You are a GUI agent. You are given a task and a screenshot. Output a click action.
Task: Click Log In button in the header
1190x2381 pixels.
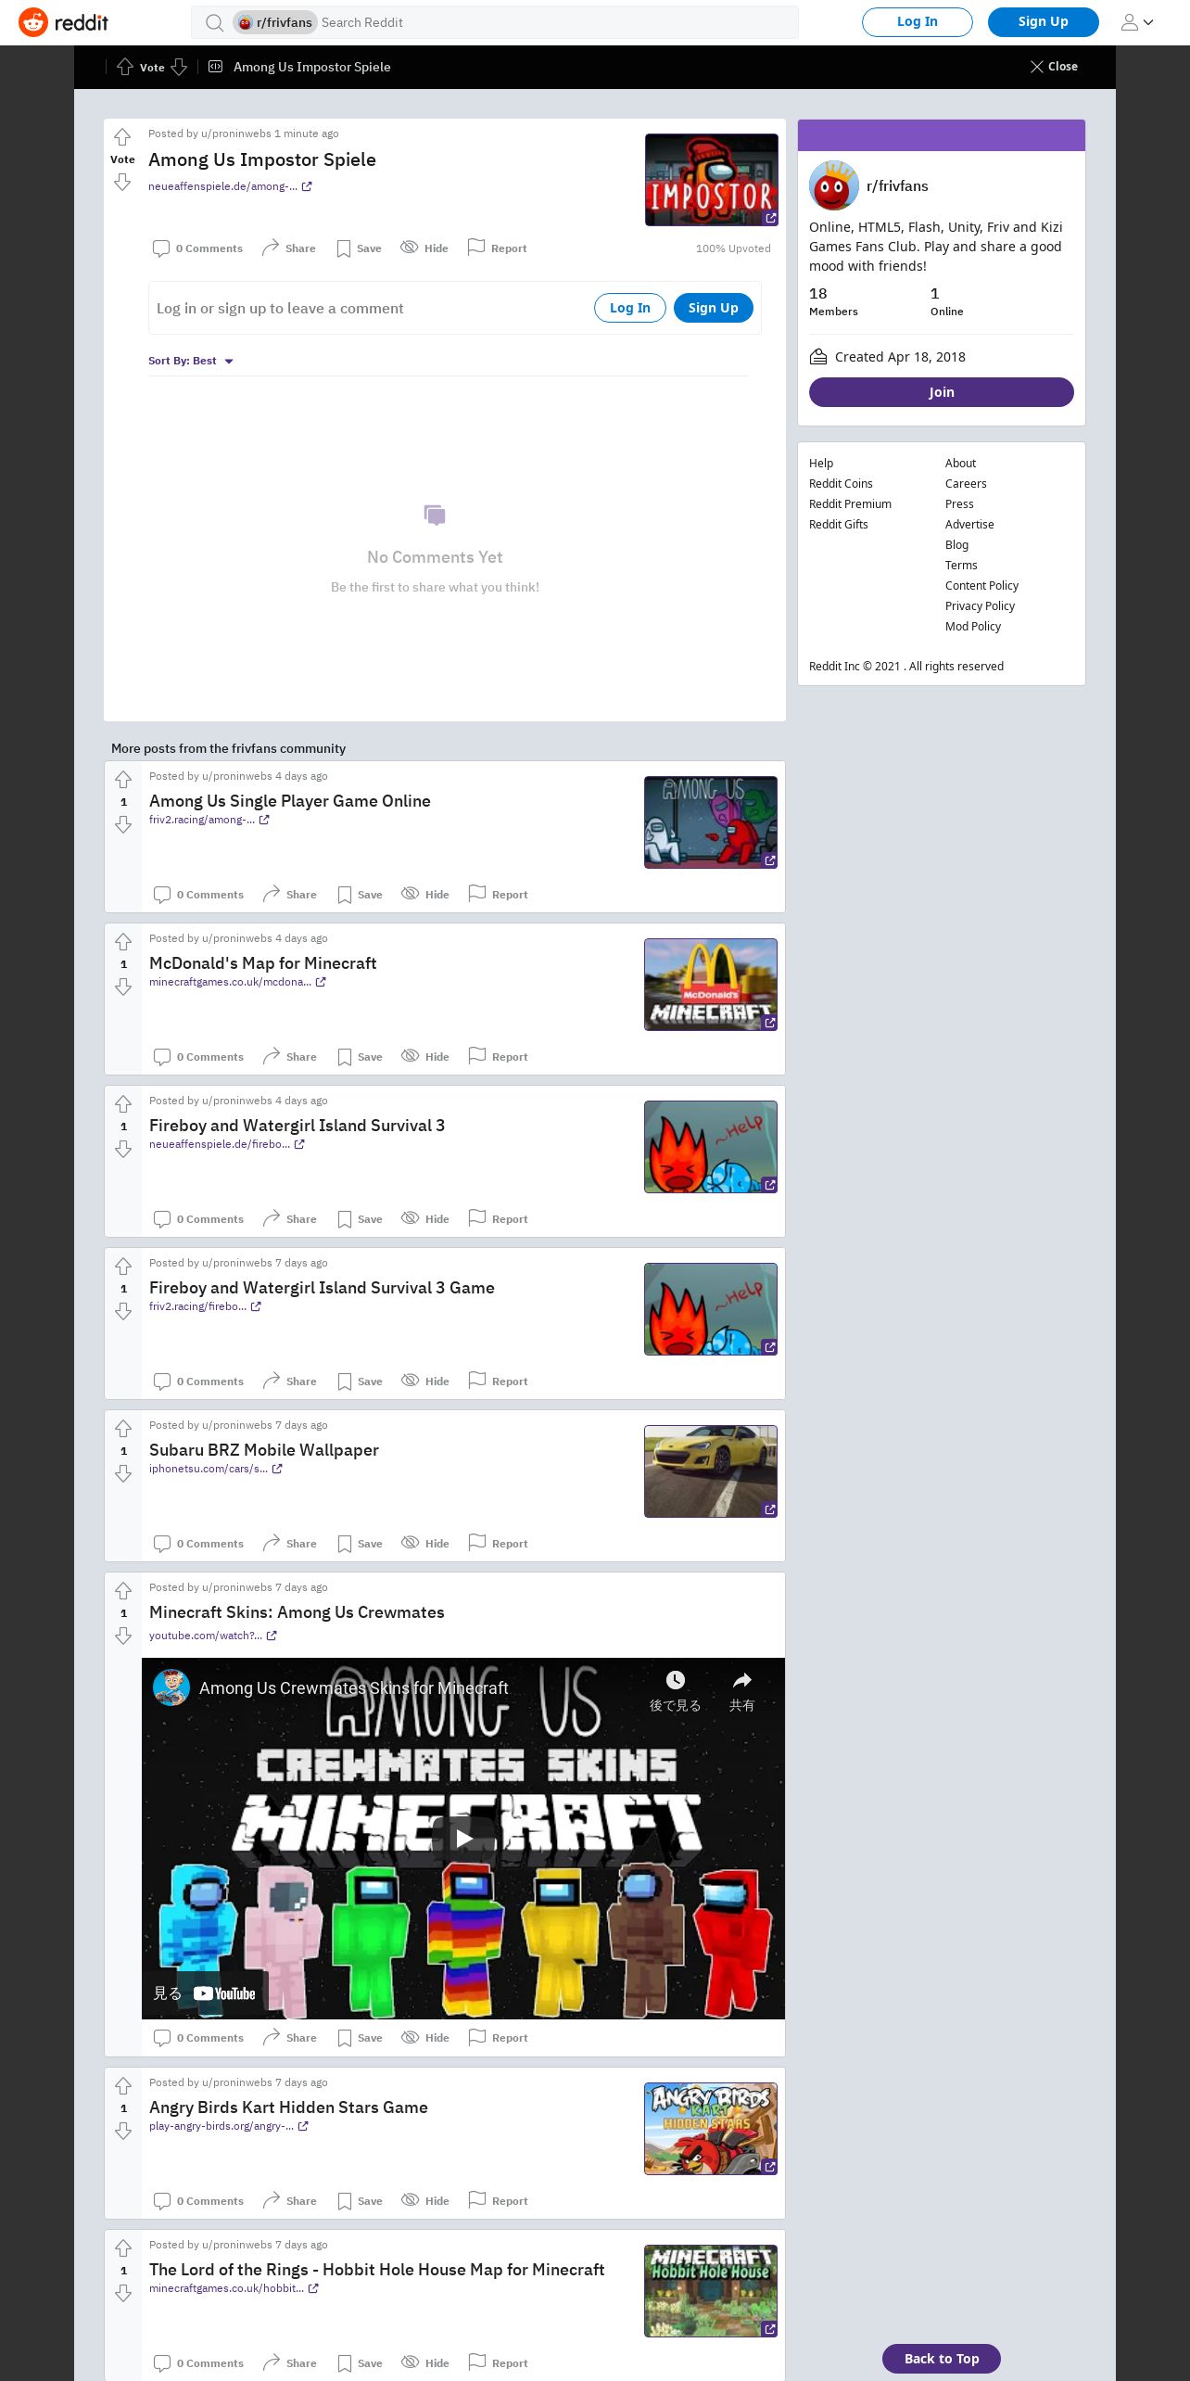point(918,22)
